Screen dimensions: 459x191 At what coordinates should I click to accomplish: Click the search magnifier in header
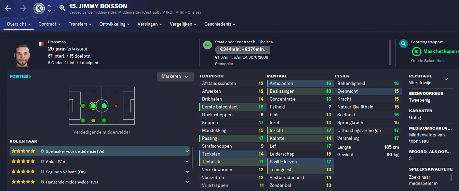pos(62,8)
